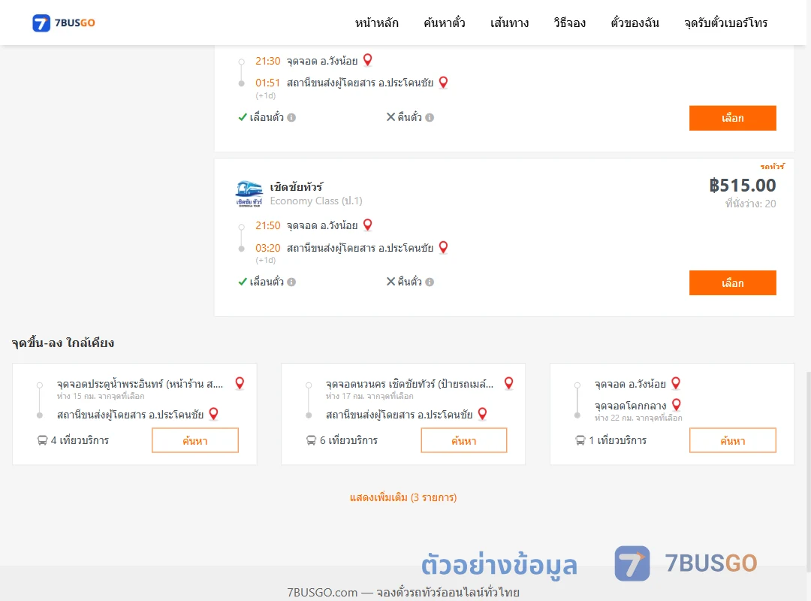811x601 pixels.
Task: Click the ที่นั่งว่าง: 20 seat availability text
Action: tap(750, 204)
